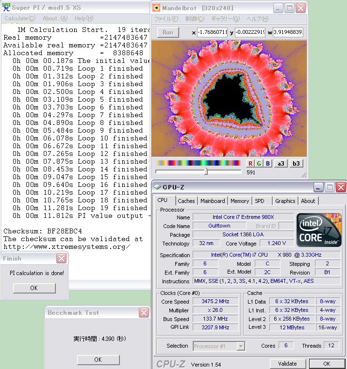The image size is (347, 369).
Task: Minimize the Mandelbrot window
Action: [x=278, y=8]
